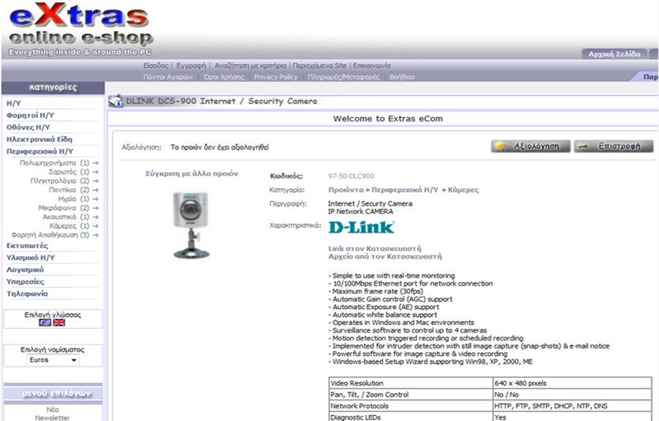Open the Βοήθεια help link
659x421 pixels.
pos(402,77)
